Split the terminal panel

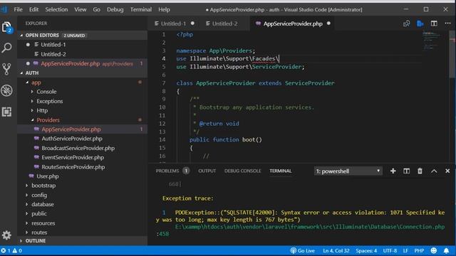(406, 171)
